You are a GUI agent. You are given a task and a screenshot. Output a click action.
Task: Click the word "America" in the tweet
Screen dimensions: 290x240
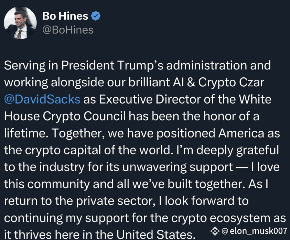[241, 133]
